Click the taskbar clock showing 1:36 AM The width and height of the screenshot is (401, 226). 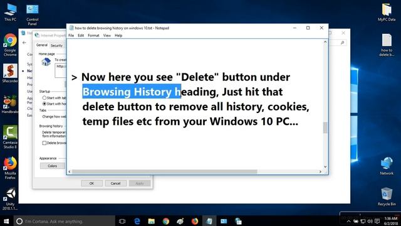pos(391,221)
